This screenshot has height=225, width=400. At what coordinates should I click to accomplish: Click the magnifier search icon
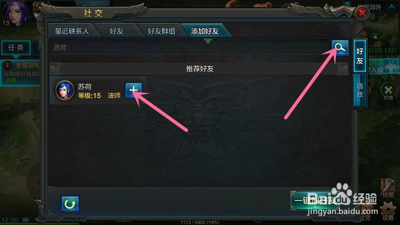pyautogui.click(x=340, y=47)
